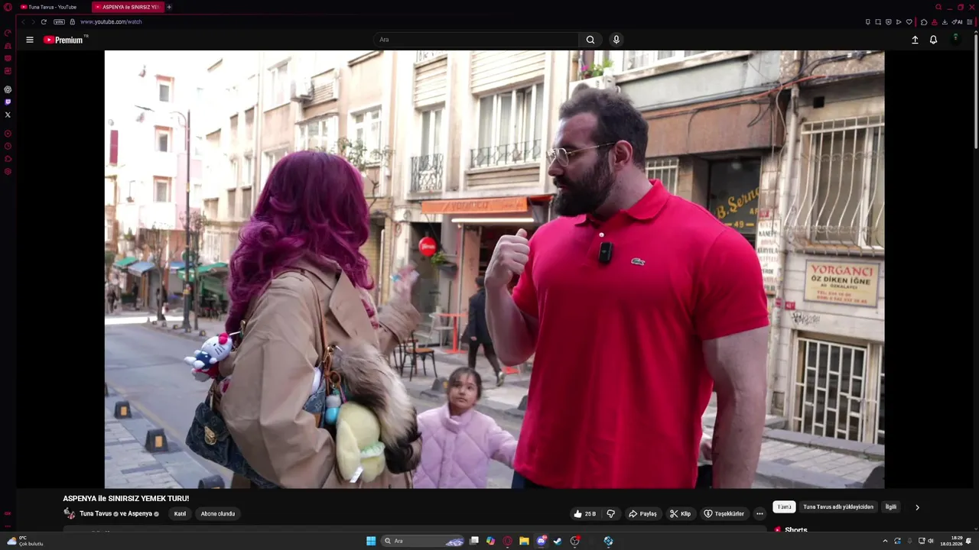Open Steam from the taskbar
Screen dimensions: 979x550
point(558,541)
